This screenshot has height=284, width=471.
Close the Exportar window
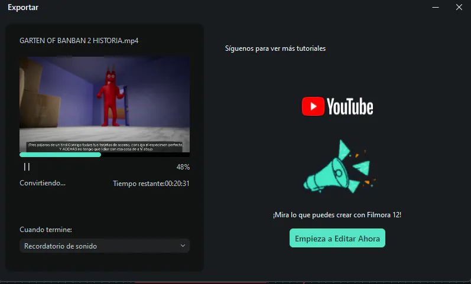point(459,7)
